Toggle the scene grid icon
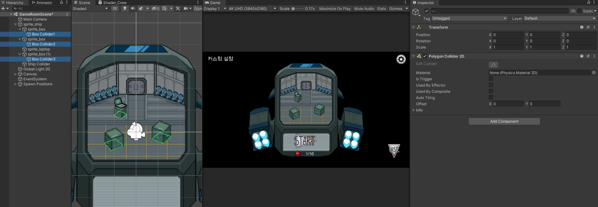The height and width of the screenshot is (207, 598). pos(164,9)
